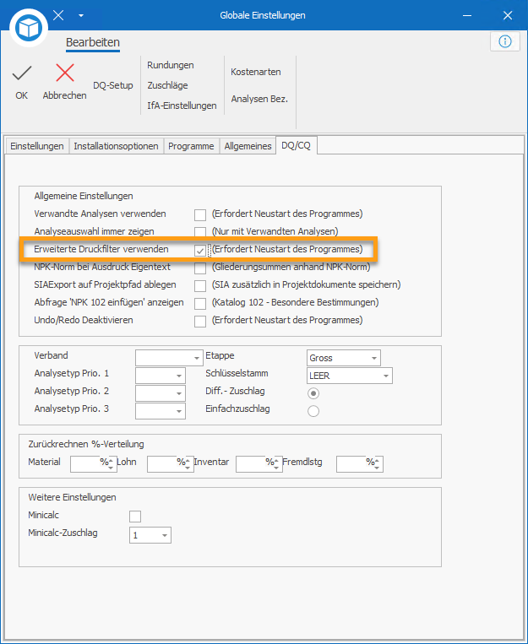This screenshot has height=644, width=528.
Task: Check SIAExport auf Projektpfad ablegen
Action: [x=200, y=285]
